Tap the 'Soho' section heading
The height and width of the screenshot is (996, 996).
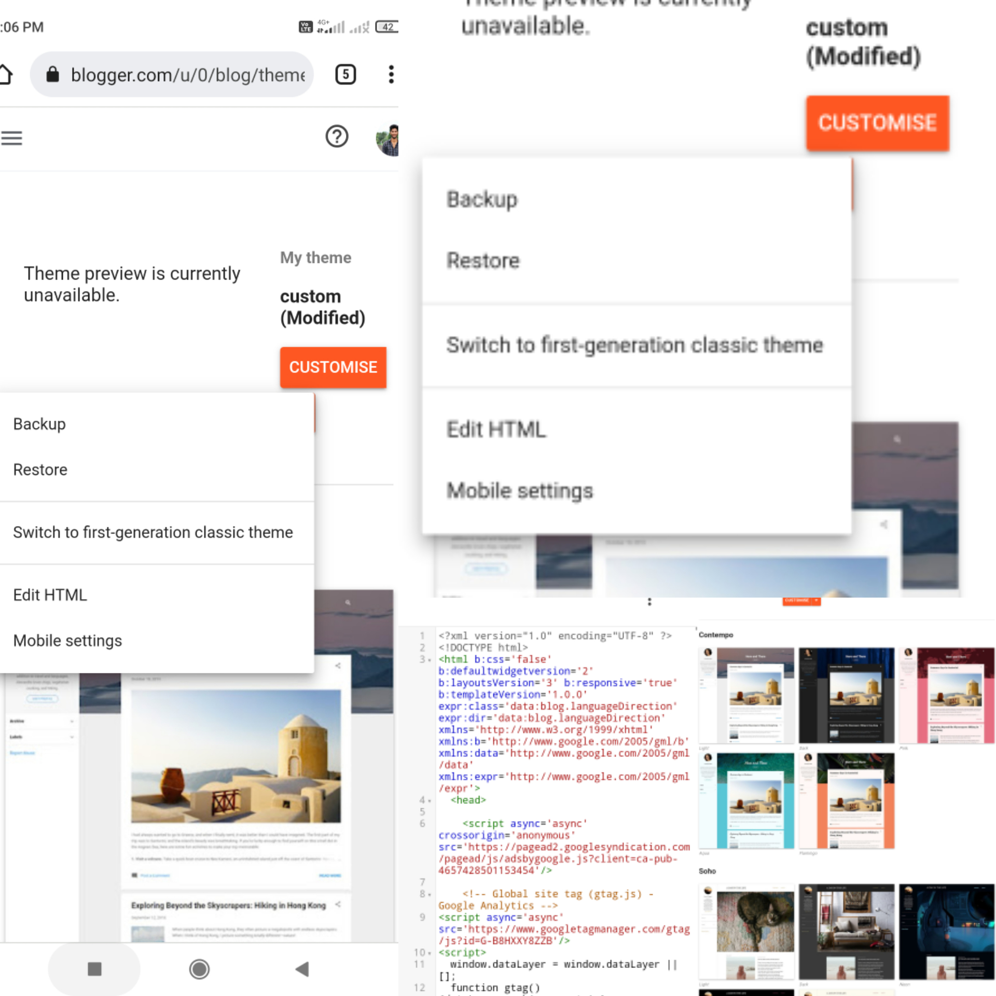tap(707, 871)
